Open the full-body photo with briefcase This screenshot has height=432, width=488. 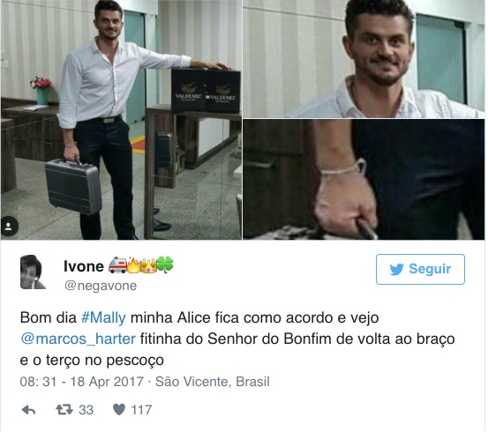(x=121, y=120)
